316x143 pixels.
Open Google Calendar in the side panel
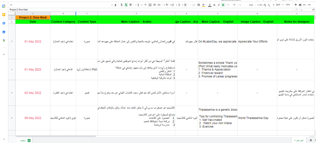pyautogui.click(x=4, y=6)
